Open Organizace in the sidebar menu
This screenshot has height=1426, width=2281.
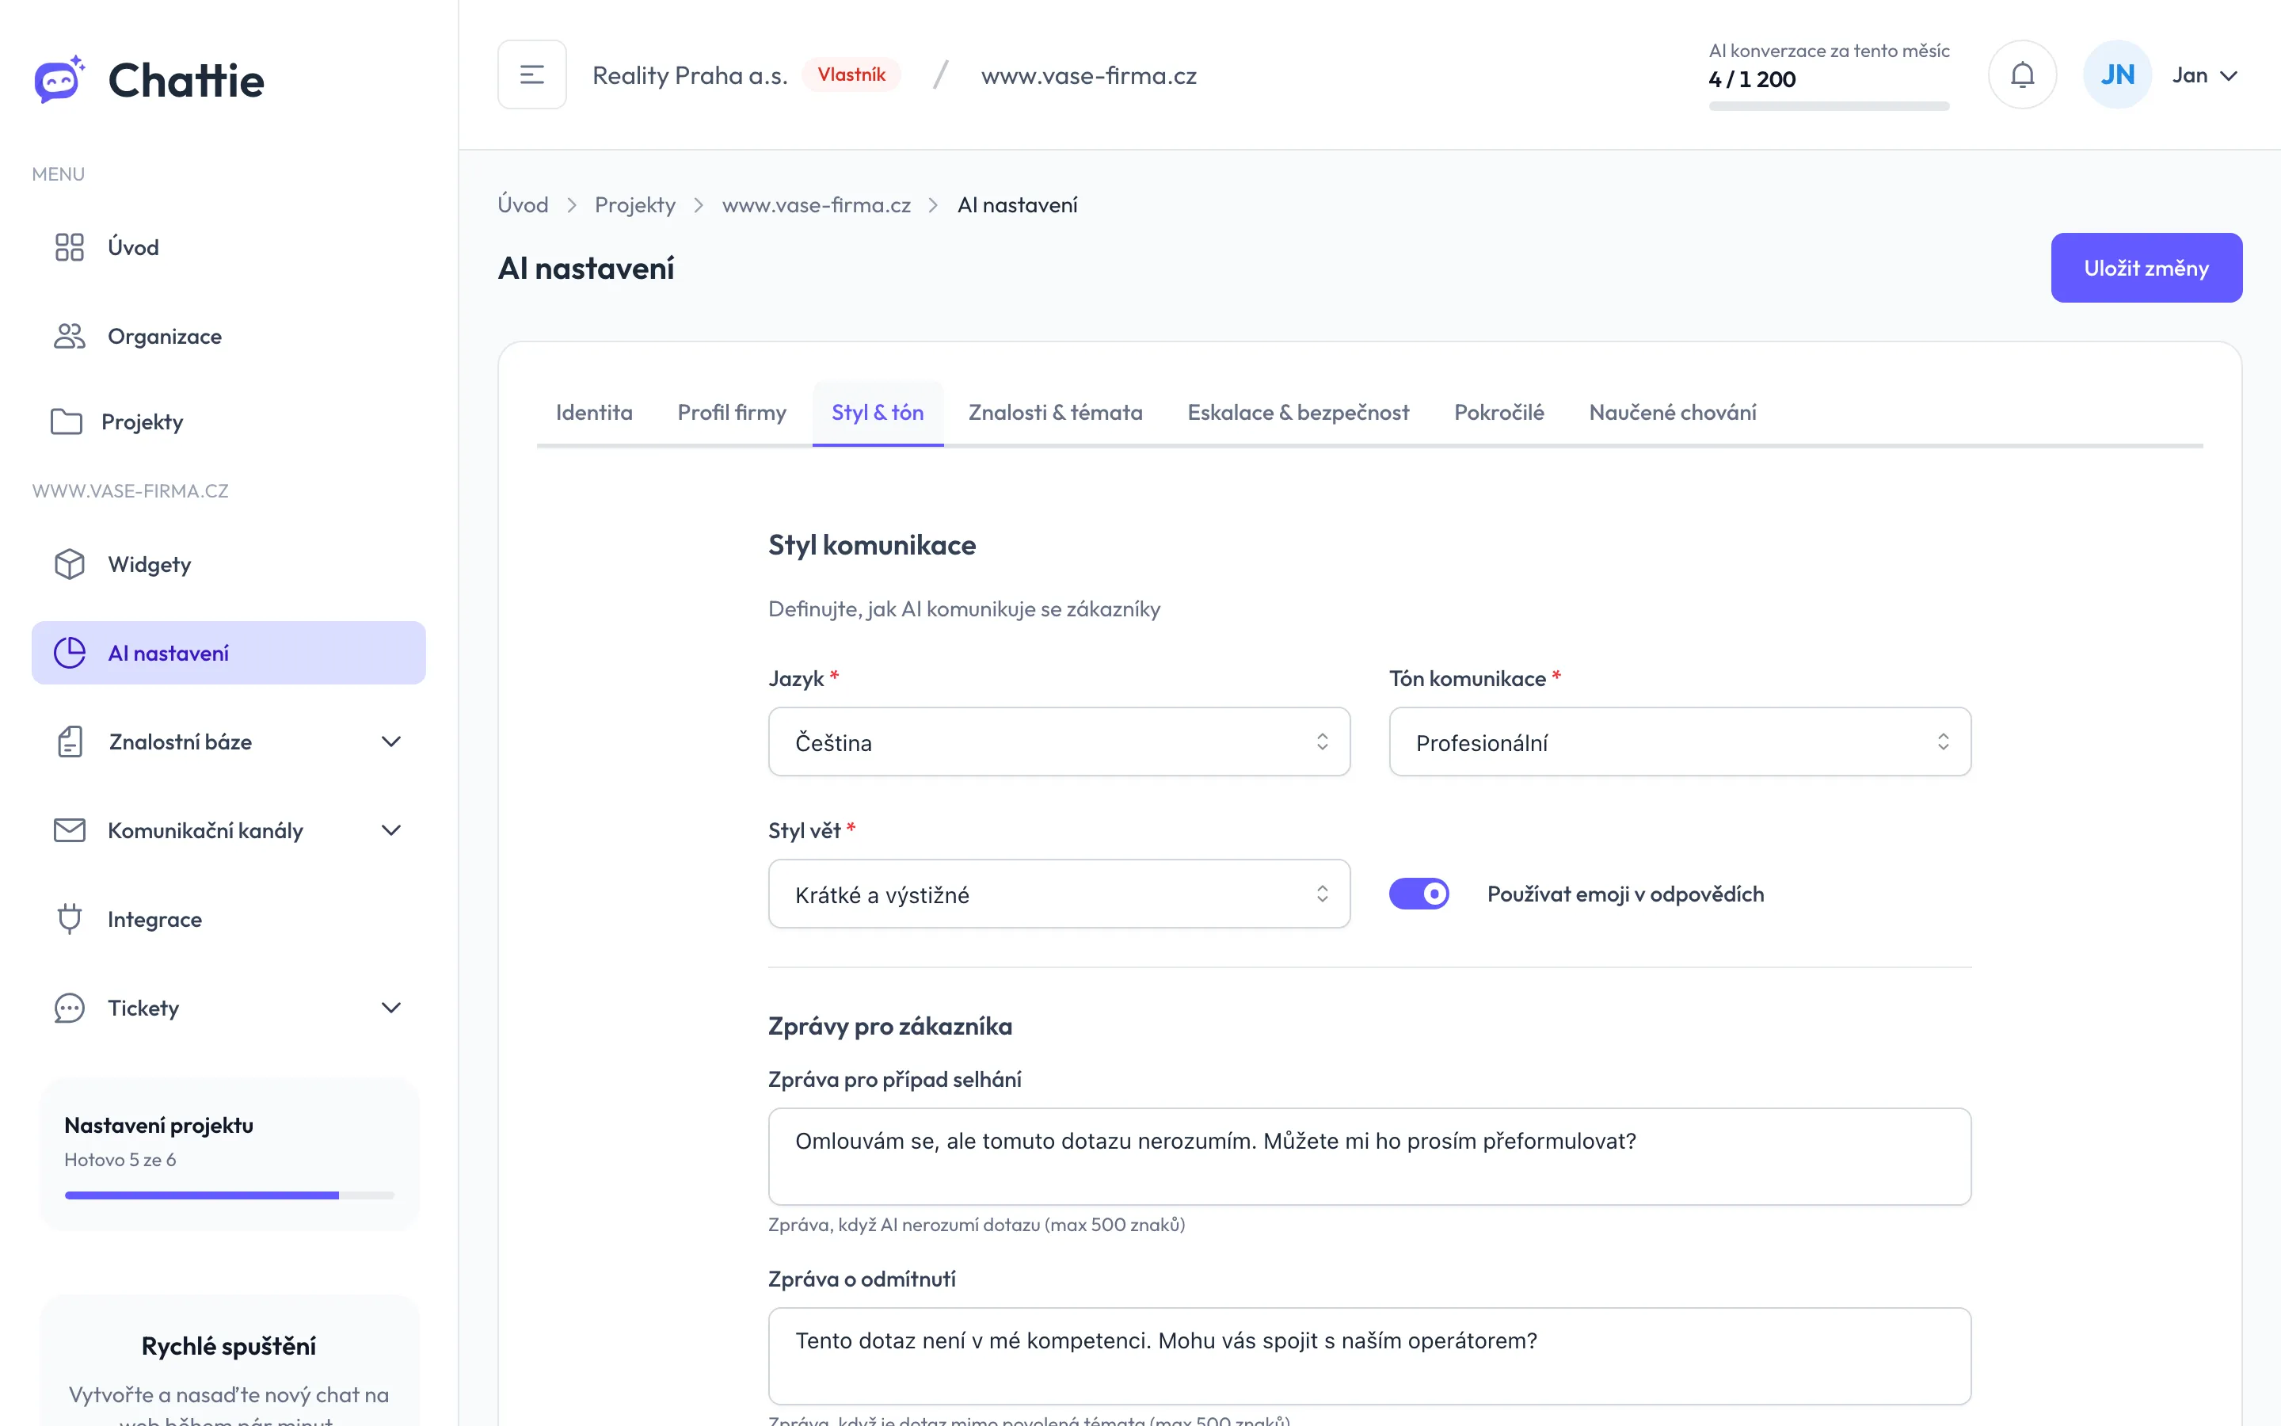coord(228,336)
